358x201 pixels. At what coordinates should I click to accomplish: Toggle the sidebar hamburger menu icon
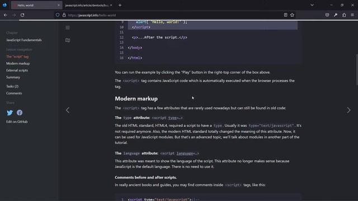[x=68, y=27]
